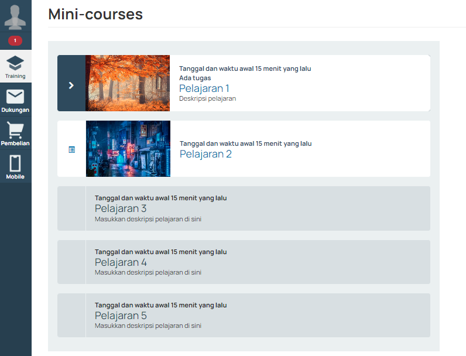The image size is (466, 356).
Task: Select the Pelajaran 3 title
Action: (121, 208)
